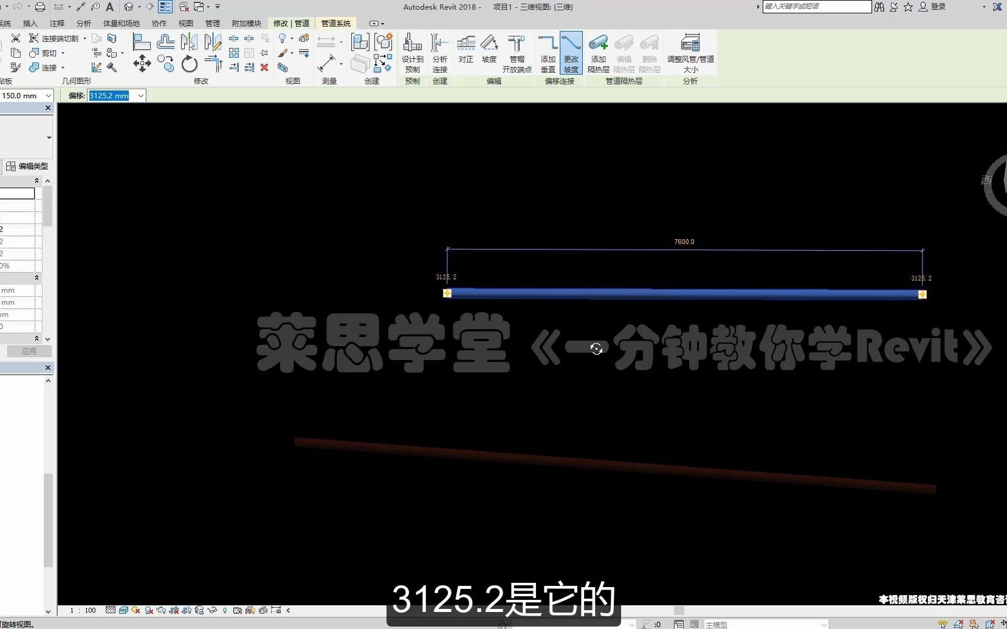Open the 视图 ribbon tab
The image size is (1007, 629).
coord(185,23)
